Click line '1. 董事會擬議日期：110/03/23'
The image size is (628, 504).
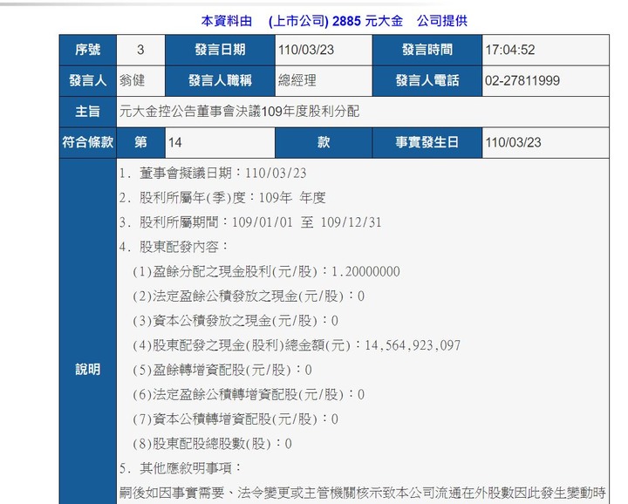[213, 173]
